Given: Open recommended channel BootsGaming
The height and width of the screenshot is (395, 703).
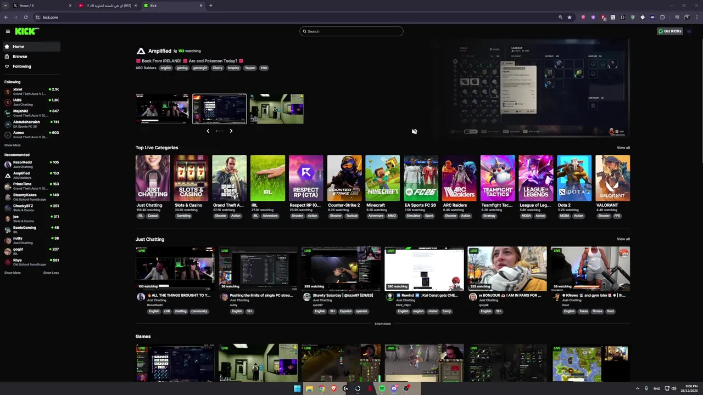Looking at the screenshot, I should pos(31,229).
